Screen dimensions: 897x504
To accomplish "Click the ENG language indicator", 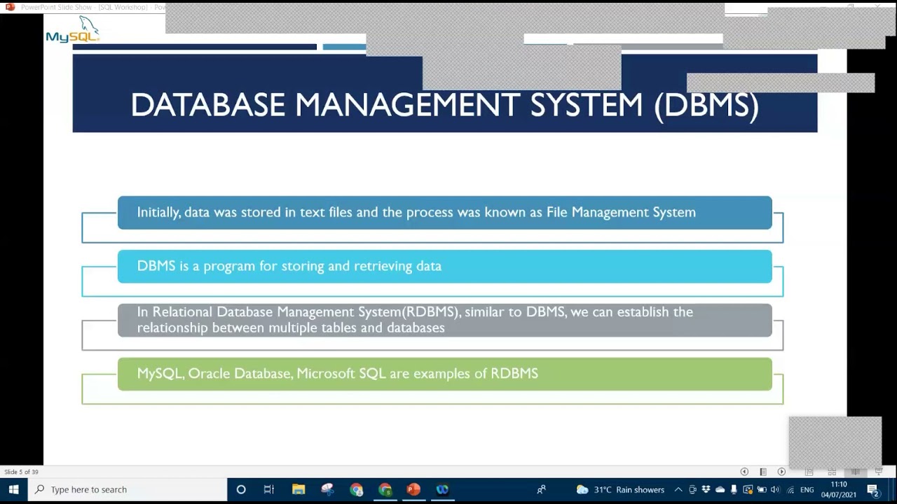I will pos(807,489).
